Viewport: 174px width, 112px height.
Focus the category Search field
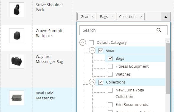click(123, 30)
